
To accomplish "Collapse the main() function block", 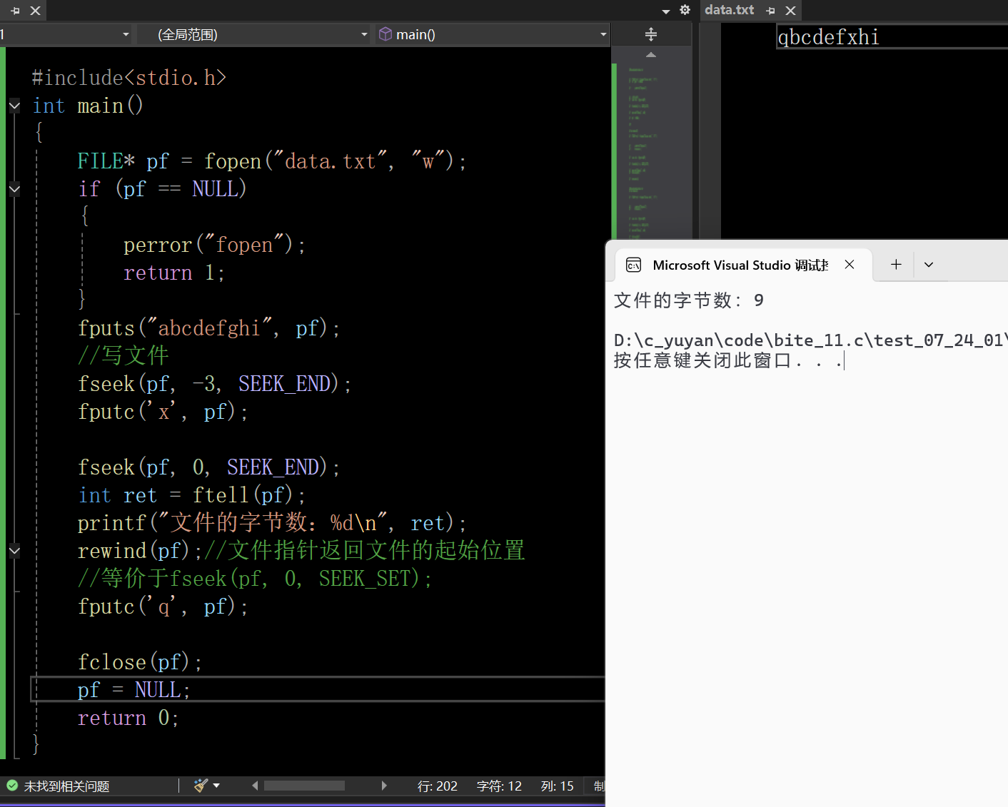I will [x=14, y=106].
